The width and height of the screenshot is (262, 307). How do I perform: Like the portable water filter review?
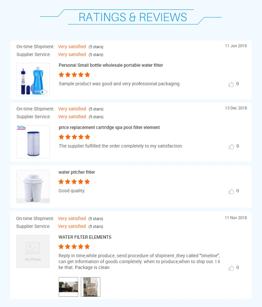pos(231,84)
